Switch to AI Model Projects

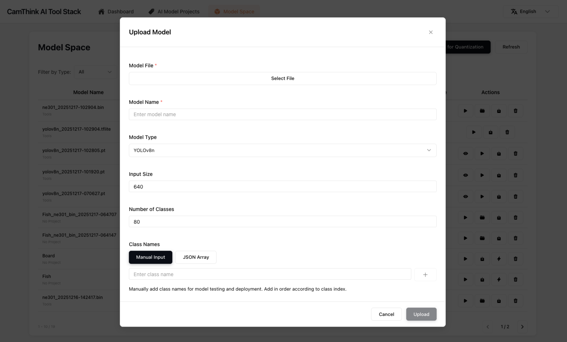click(x=178, y=11)
